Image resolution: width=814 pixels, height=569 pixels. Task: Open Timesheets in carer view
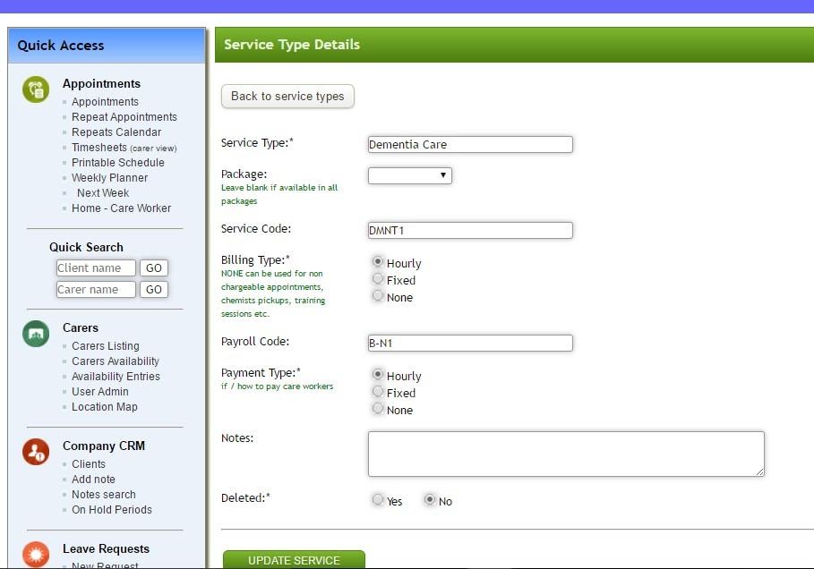coord(117,147)
